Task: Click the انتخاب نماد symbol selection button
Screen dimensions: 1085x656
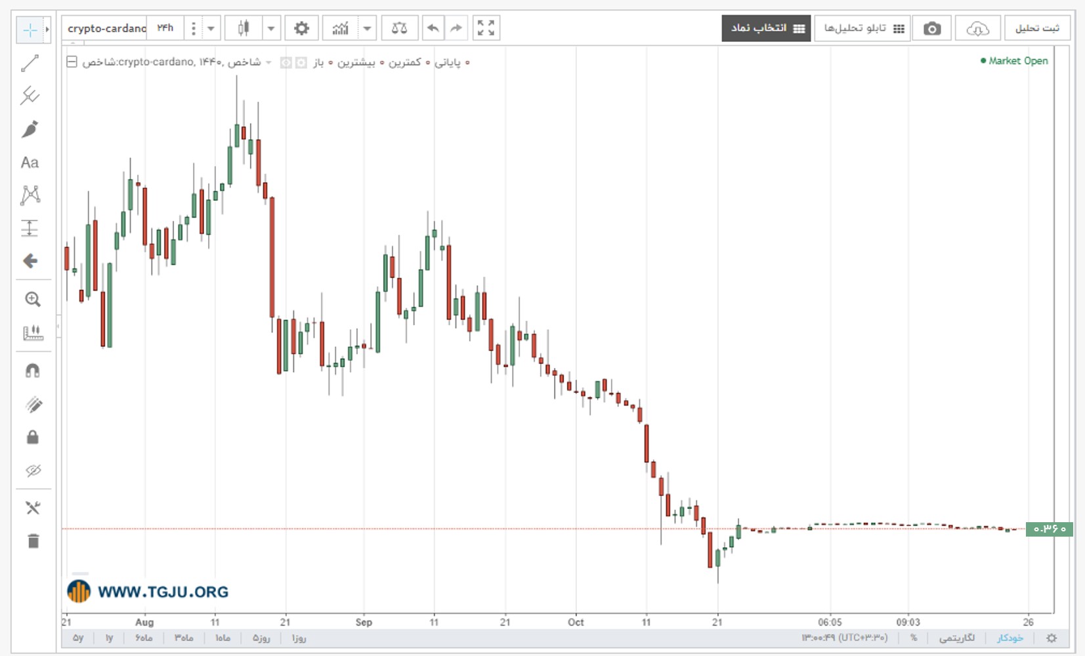Action: click(766, 28)
